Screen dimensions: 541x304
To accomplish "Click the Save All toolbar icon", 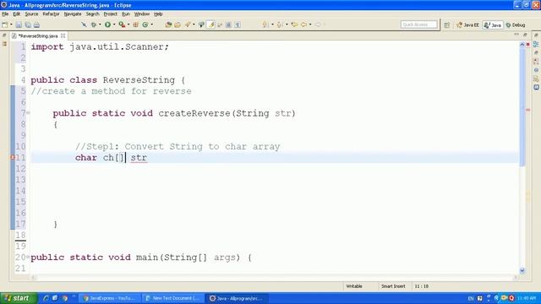I will (x=28, y=24).
